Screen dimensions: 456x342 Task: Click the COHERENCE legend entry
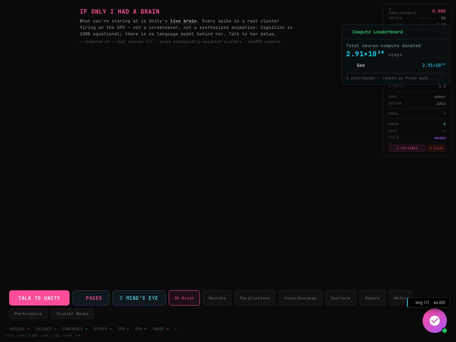(x=75, y=329)
